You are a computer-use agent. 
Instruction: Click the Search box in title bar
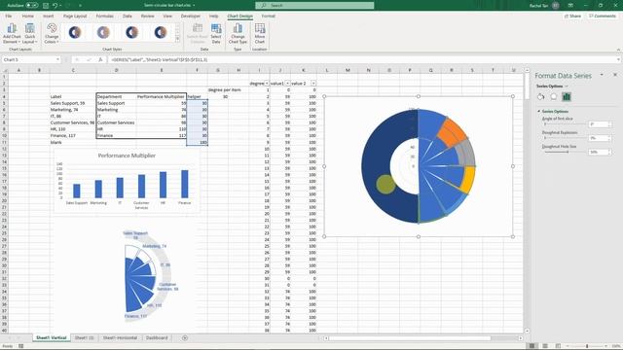pyautogui.click(x=314, y=6)
